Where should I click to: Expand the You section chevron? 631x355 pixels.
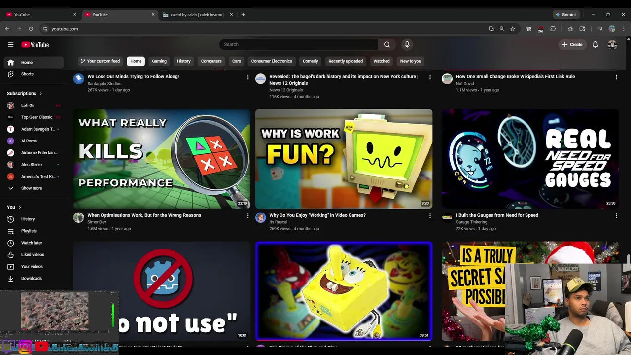click(x=20, y=207)
